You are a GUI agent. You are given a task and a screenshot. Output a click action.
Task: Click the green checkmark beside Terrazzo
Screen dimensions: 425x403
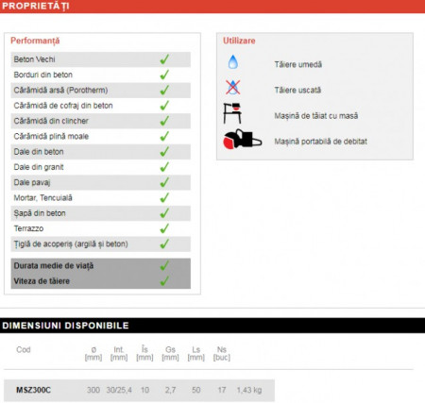[x=164, y=228]
